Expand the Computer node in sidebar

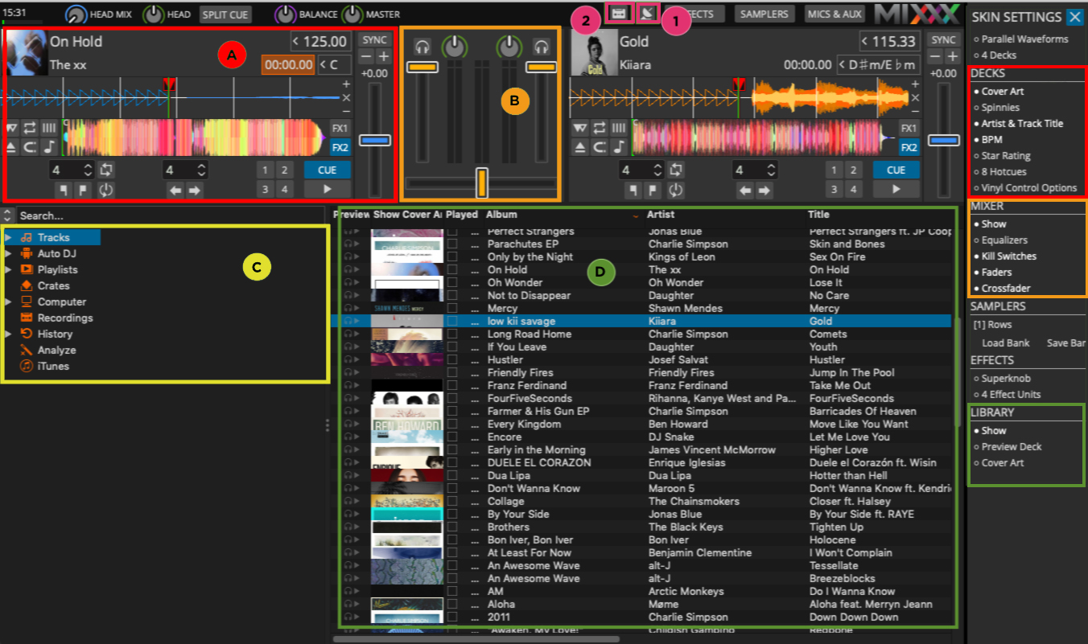point(9,302)
